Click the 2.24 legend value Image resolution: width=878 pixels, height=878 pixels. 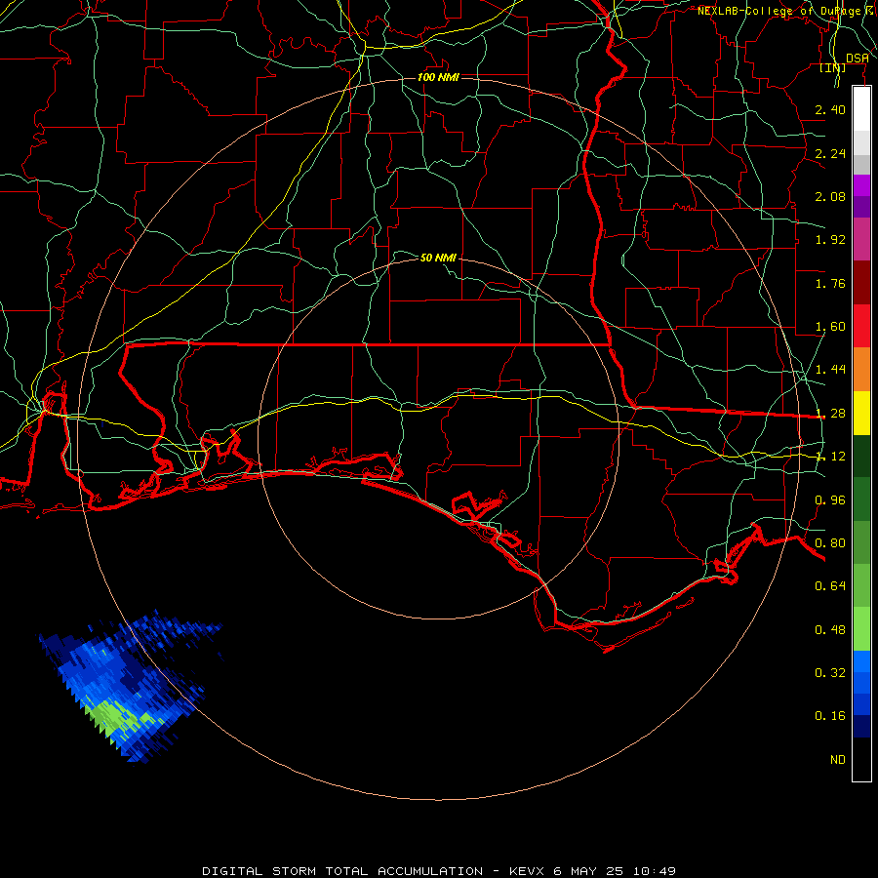tap(830, 153)
